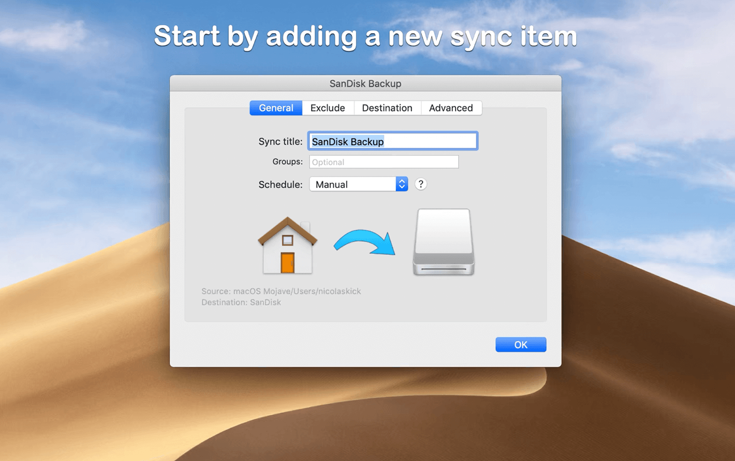735x461 pixels.
Task: Focus the Groups optional field
Action: coord(384,162)
